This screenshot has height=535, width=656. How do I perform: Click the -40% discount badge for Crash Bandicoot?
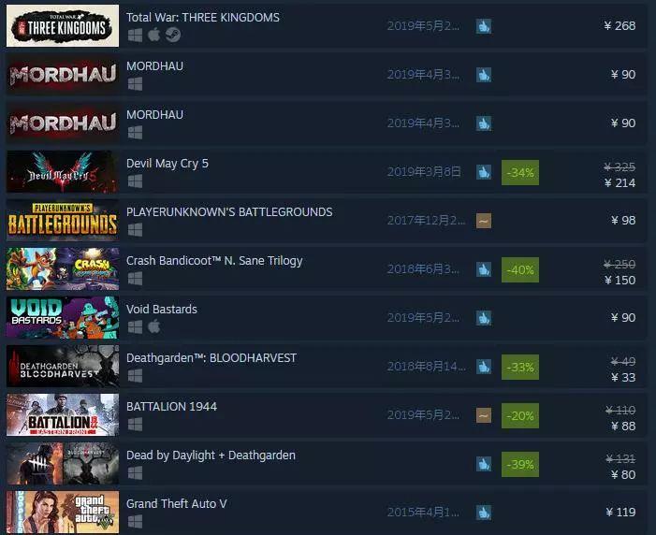coord(520,269)
